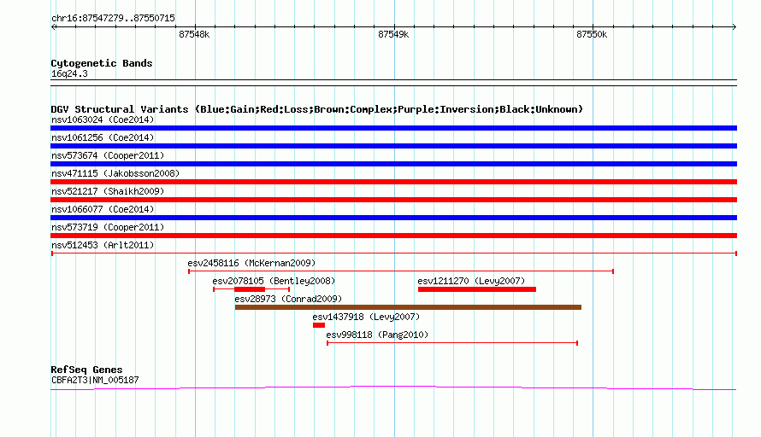Click the esv998118 (Pang2010) variant line
761x437 pixels.
452,343
